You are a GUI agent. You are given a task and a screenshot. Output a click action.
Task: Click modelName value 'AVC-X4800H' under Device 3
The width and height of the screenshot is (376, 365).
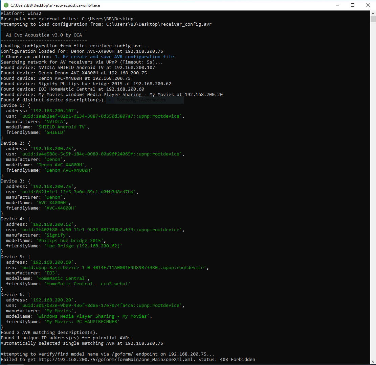tap(52, 203)
